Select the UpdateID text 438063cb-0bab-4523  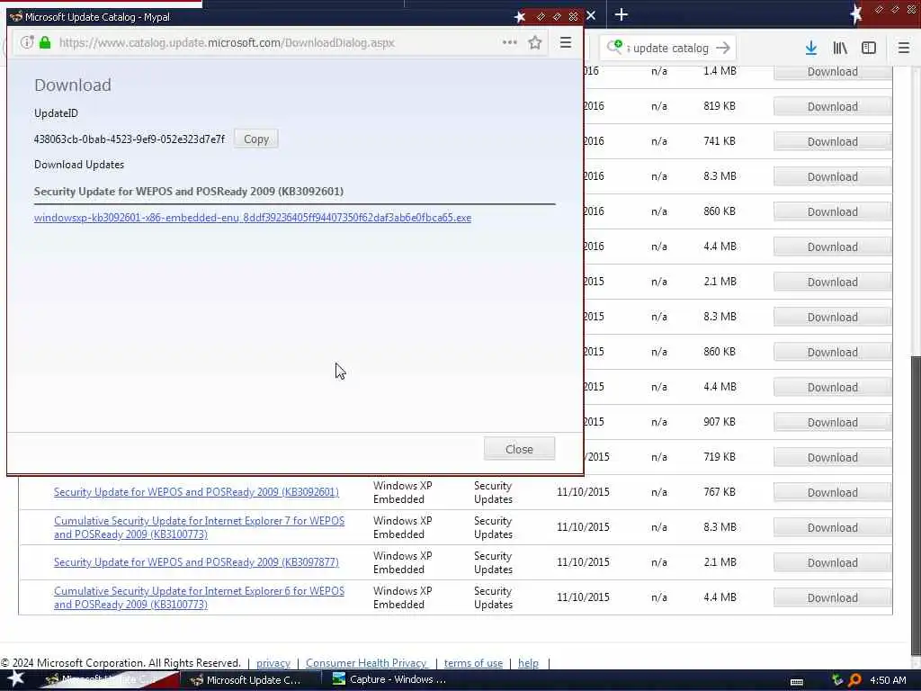point(130,139)
